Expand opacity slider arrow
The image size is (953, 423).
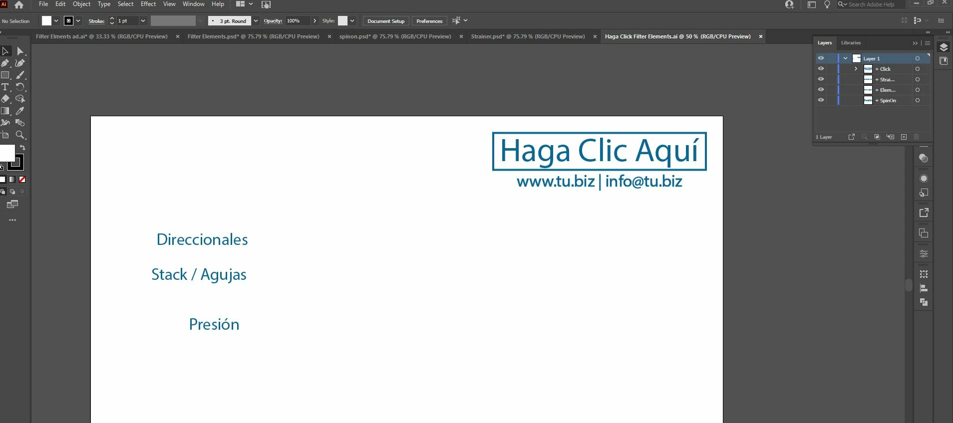(x=315, y=21)
